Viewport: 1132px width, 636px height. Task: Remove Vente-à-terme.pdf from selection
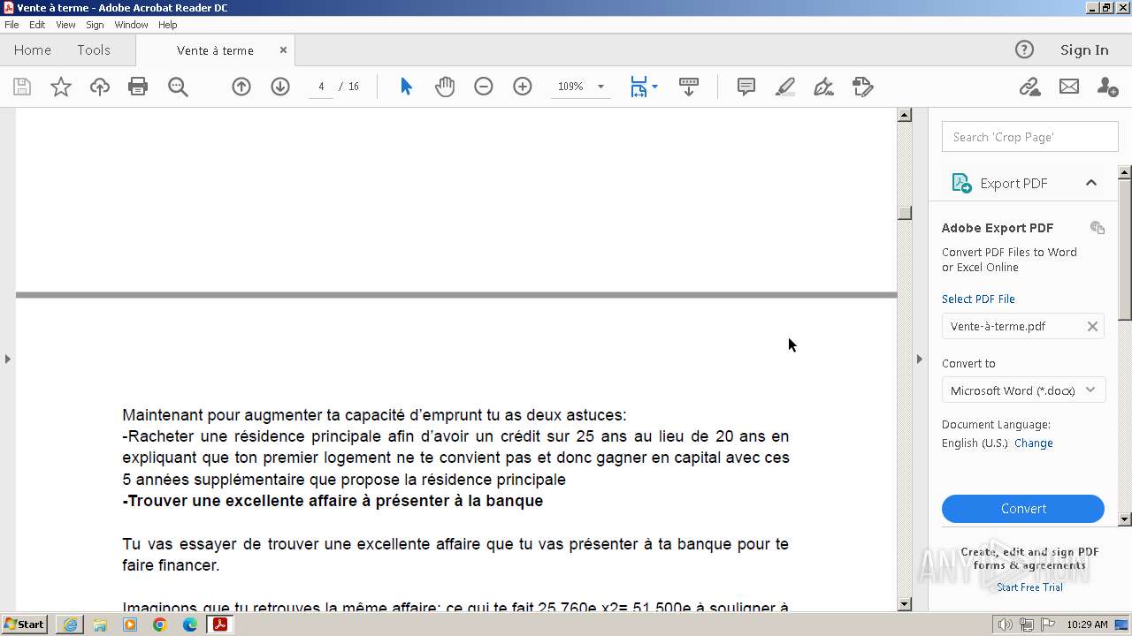click(x=1092, y=326)
